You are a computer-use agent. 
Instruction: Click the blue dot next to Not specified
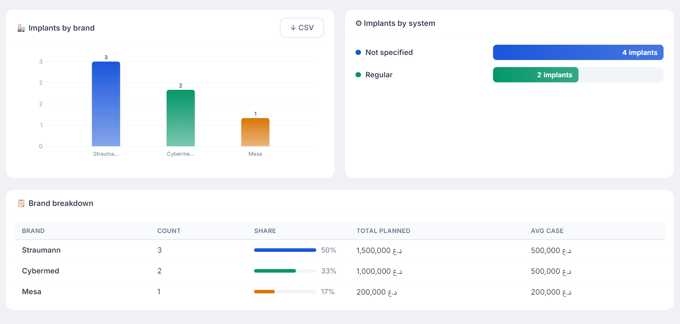tap(358, 53)
